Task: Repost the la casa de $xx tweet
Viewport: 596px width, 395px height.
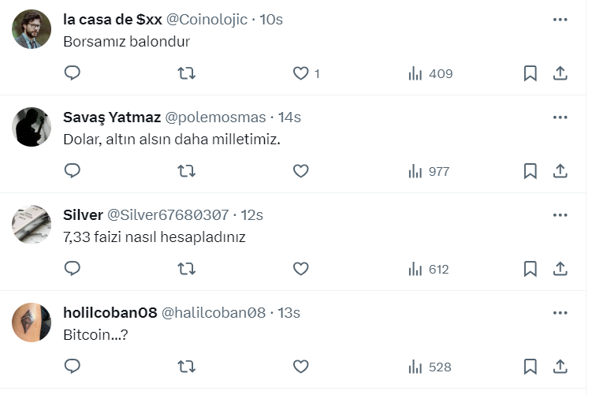Action: point(186,73)
